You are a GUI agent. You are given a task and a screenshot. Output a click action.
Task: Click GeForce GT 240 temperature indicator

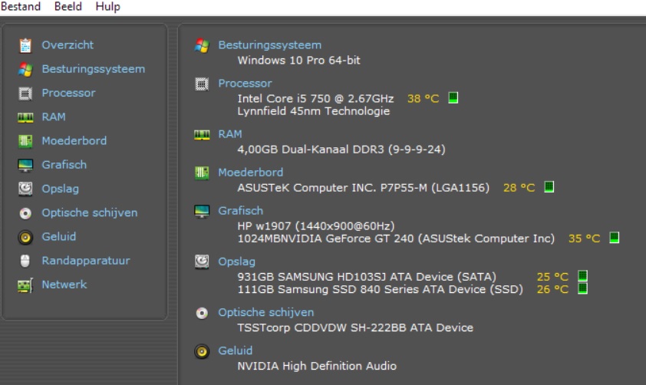click(614, 239)
